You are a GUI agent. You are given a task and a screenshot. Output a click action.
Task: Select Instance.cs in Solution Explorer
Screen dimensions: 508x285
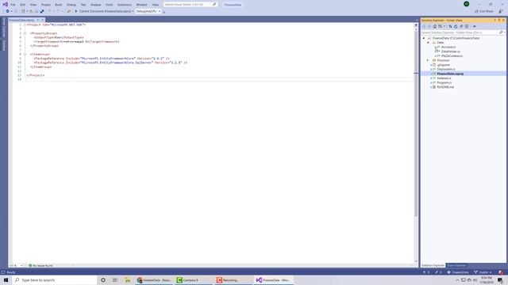click(444, 78)
